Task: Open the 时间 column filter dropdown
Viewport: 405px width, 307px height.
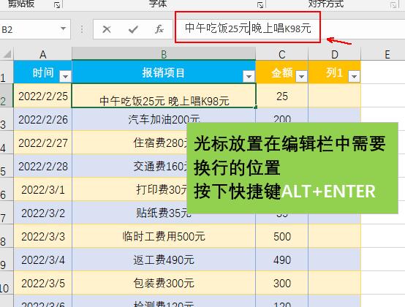Action: coord(65,77)
